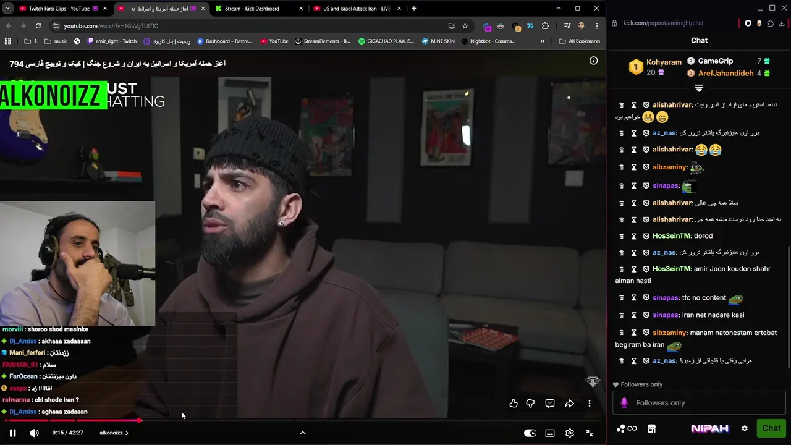Image resolution: width=791 pixels, height=445 pixels.
Task: View Kick site security lock info
Action: click(614, 23)
